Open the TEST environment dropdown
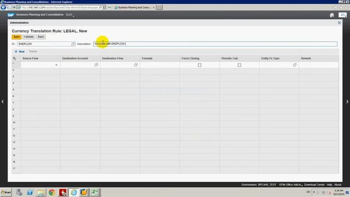 [69, 15]
